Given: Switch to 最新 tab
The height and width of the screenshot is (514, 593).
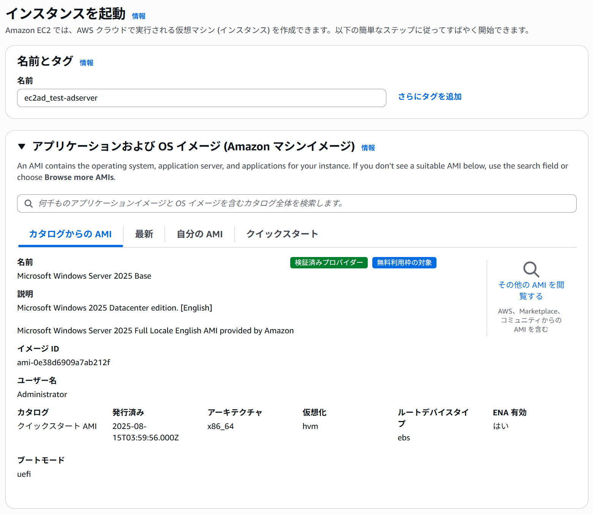Looking at the screenshot, I should coord(144,234).
